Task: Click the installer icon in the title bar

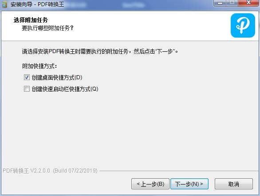Action: [x=4, y=4]
